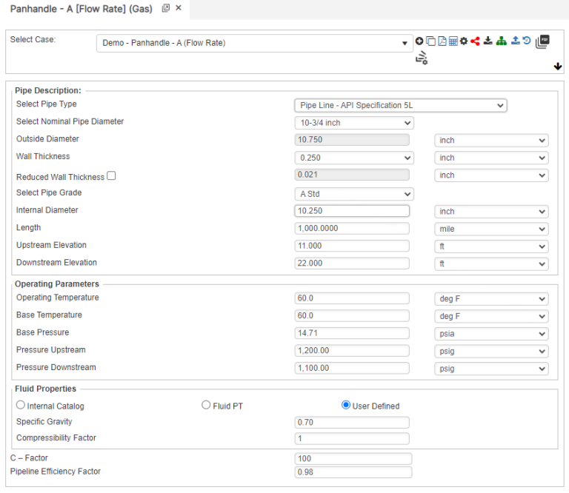Open the Wall Thickness value dropdown
Image resolution: width=569 pixels, height=493 pixels.
click(354, 158)
